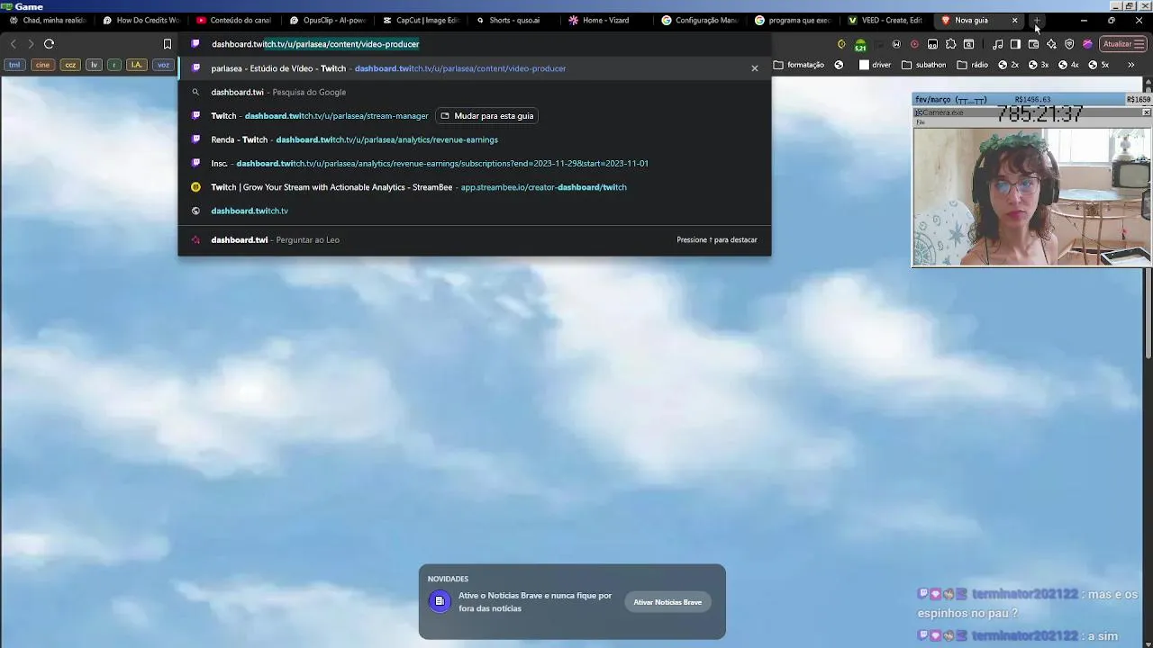
Task: Open Leo AI sparkle icon in toolbar
Action: tap(1051, 44)
